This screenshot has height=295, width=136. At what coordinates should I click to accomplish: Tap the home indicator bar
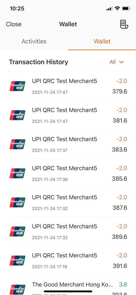[68, 291]
